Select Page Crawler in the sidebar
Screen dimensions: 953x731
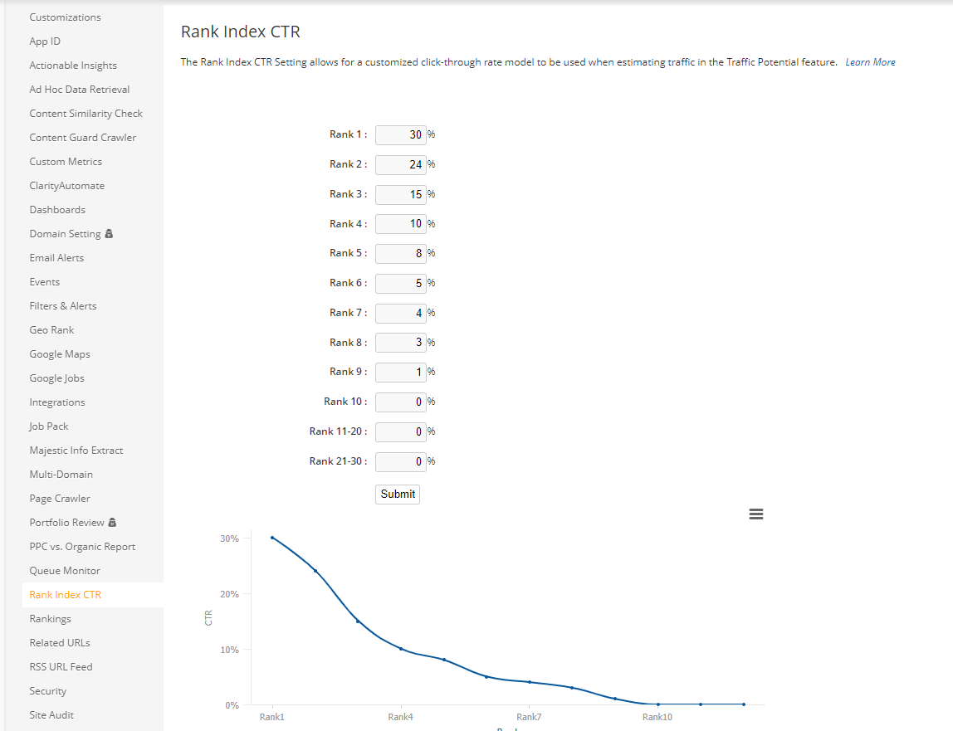[x=60, y=499]
